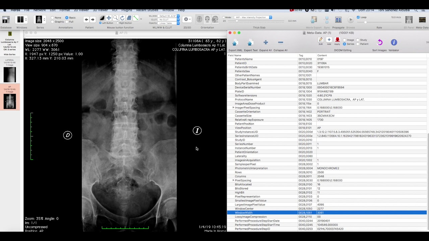Toggle the Loop checkbox

coord(358,17)
